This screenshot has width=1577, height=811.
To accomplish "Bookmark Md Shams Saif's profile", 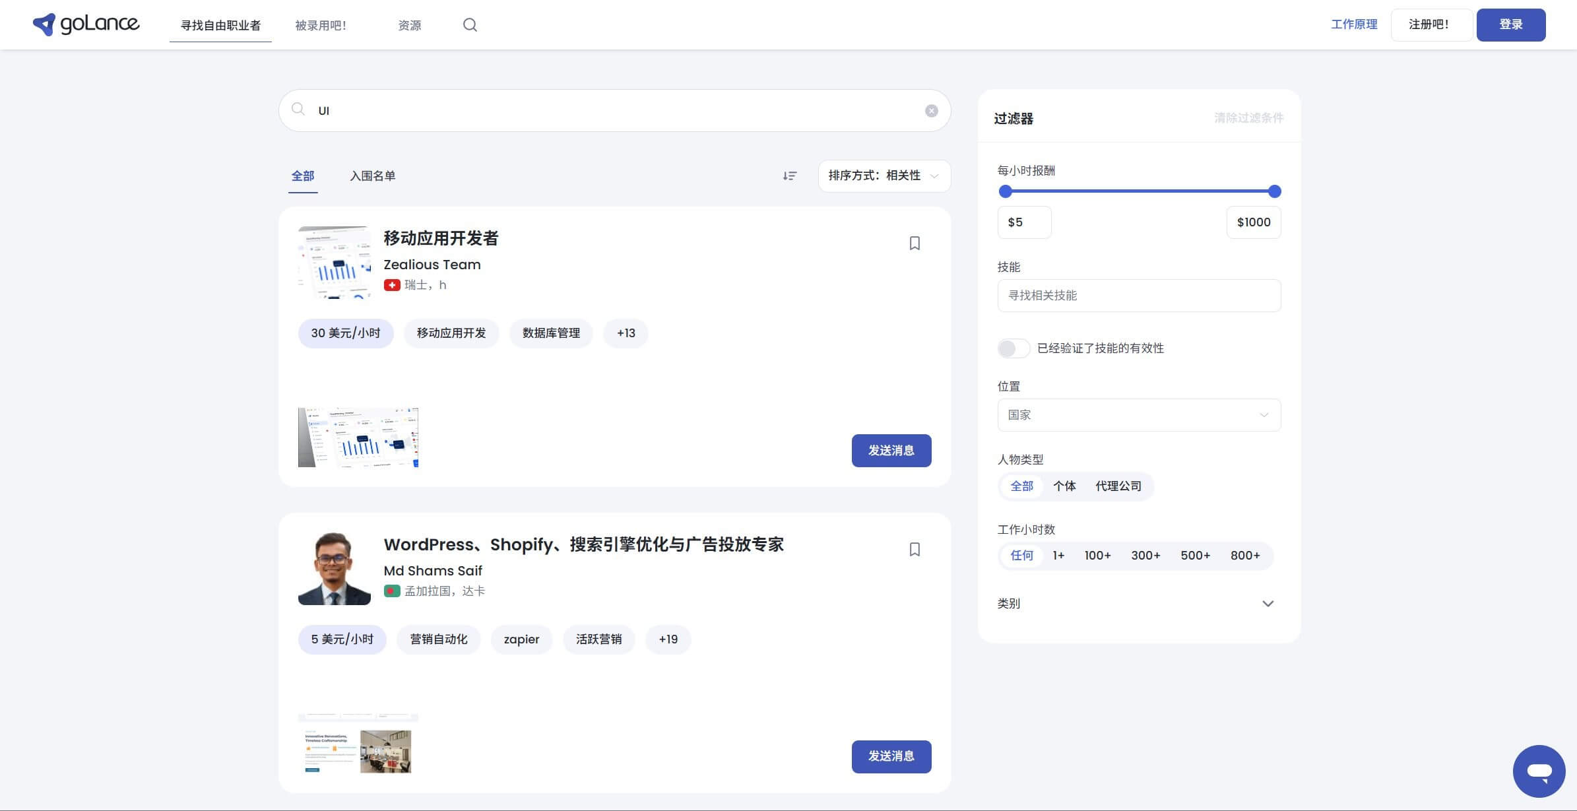I will (x=915, y=550).
